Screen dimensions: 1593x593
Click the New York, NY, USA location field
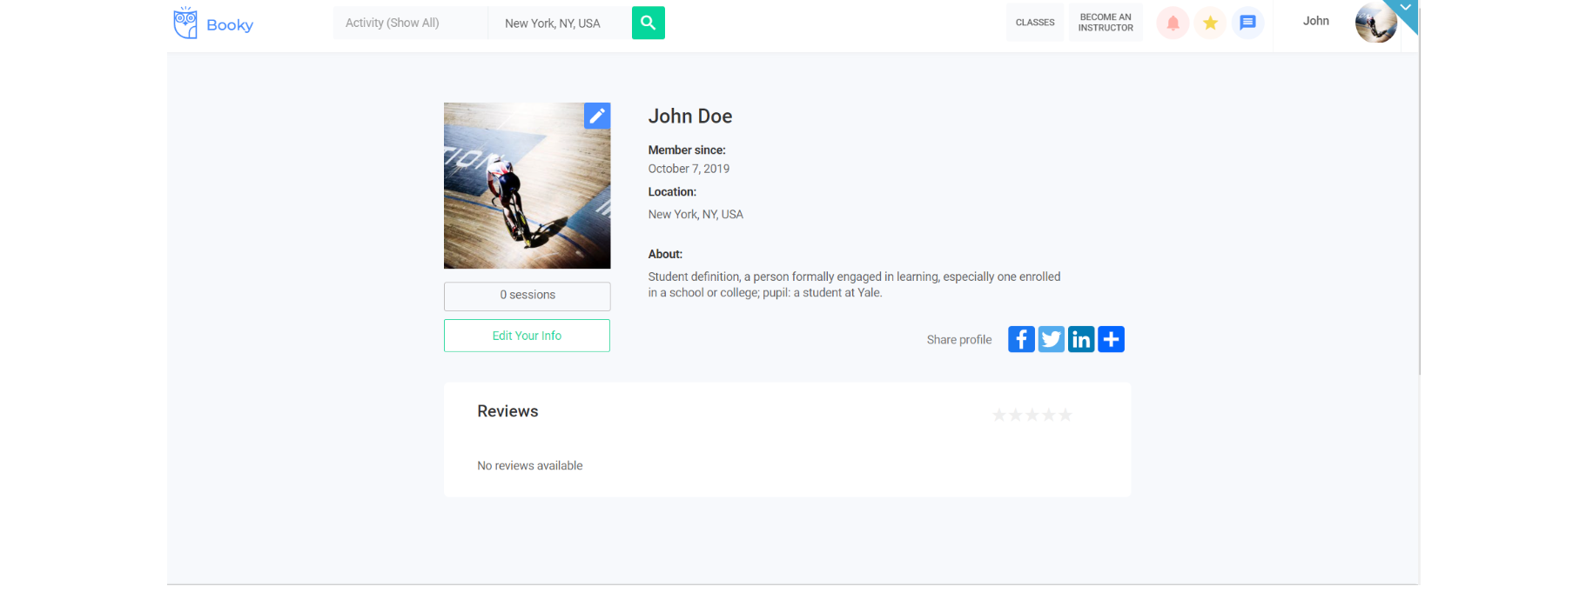pos(560,23)
